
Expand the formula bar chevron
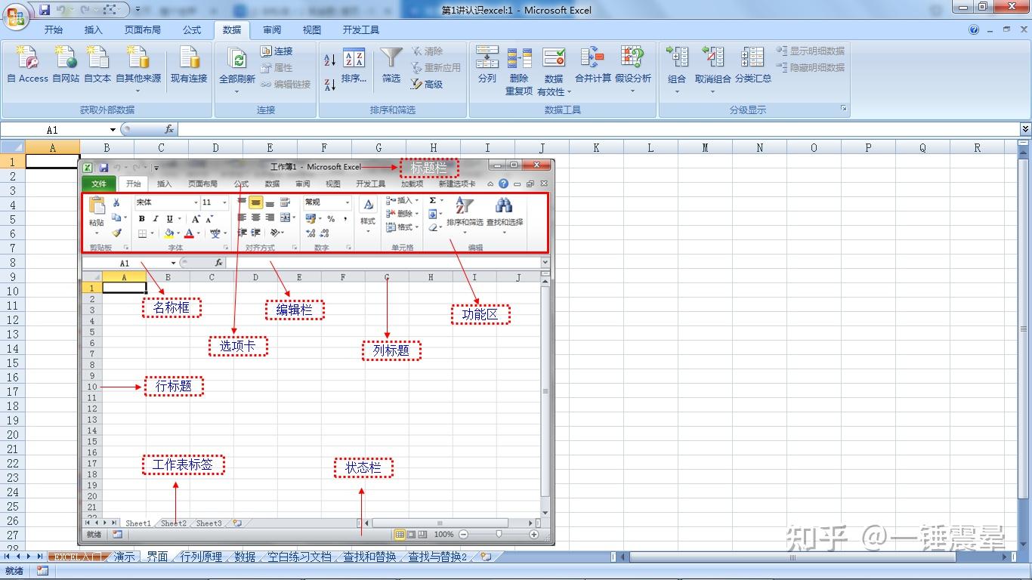coord(1025,130)
